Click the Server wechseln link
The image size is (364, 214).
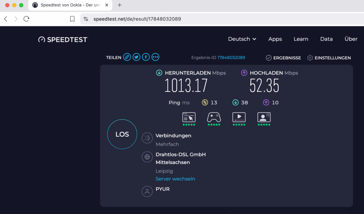click(175, 179)
